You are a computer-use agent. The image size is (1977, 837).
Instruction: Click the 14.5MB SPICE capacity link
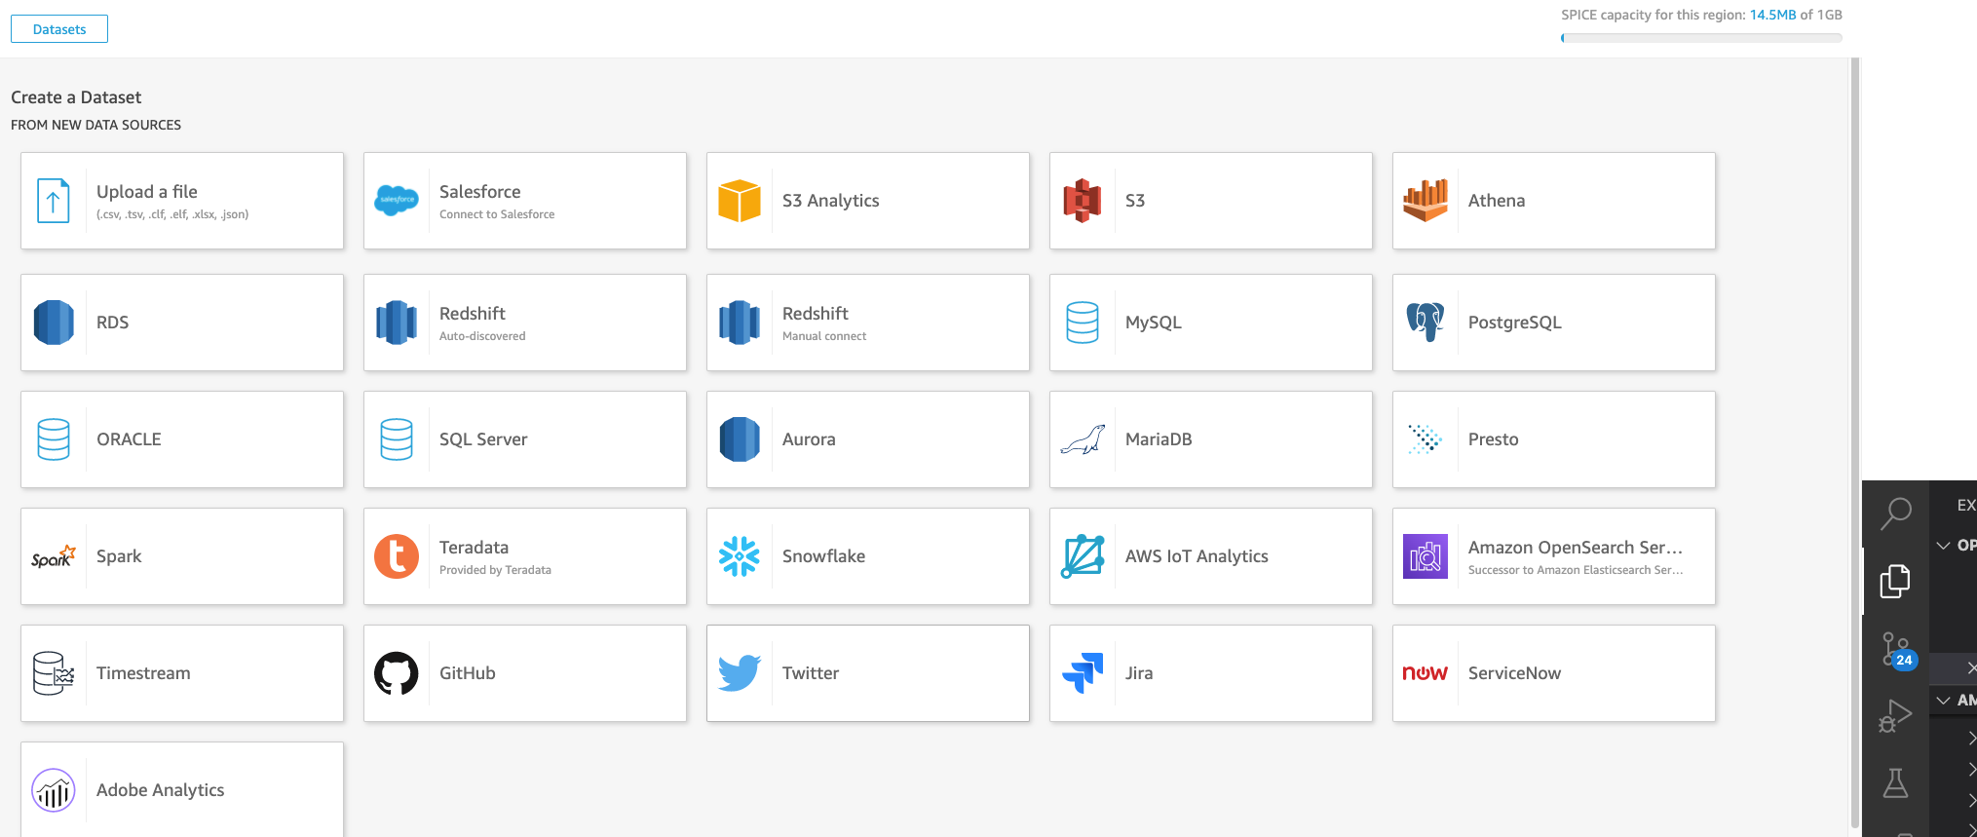[x=1772, y=15]
